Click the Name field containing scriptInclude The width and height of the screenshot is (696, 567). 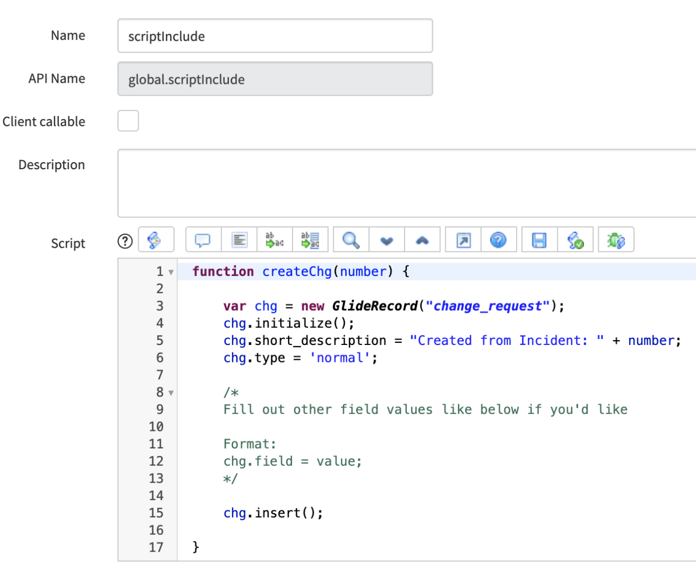[275, 35]
